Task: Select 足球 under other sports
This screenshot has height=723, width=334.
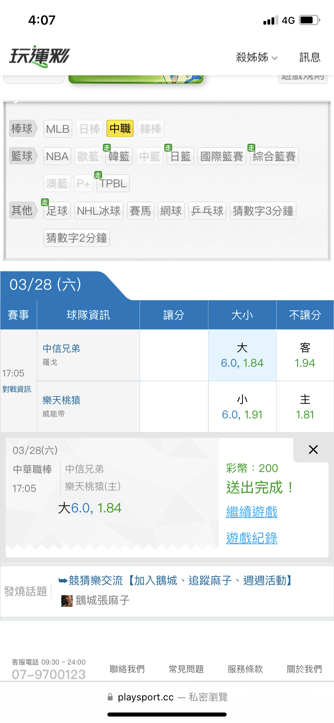Action: 57,211
